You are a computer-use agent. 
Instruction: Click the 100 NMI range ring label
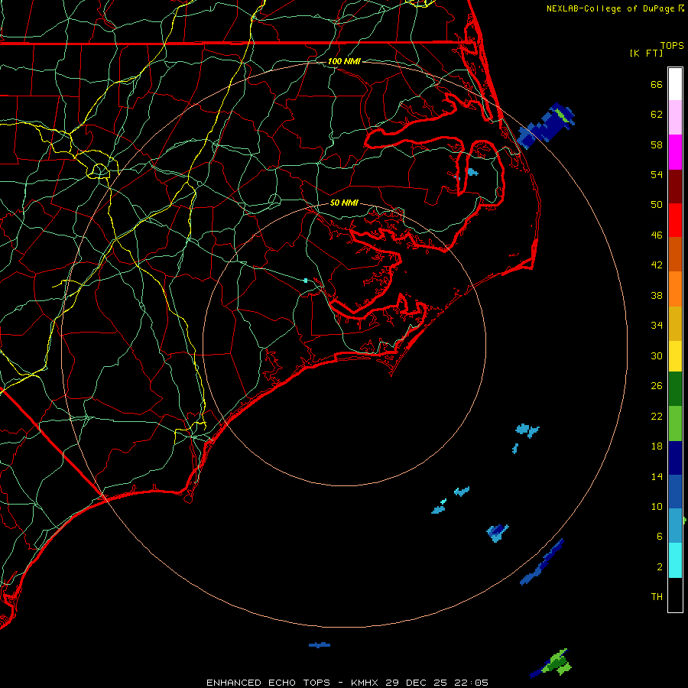[344, 61]
